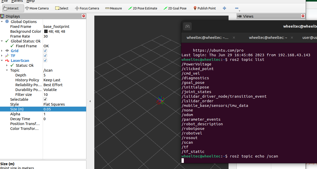Click the blue plus add-tool icon
The width and height of the screenshot is (317, 169).
coord(224,8)
